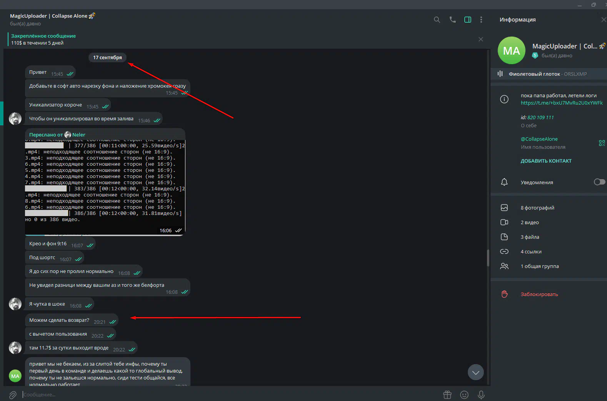Screen dimensions: 607x401
Task: Open the '8 фотографий' shared media
Action: tap(537, 208)
